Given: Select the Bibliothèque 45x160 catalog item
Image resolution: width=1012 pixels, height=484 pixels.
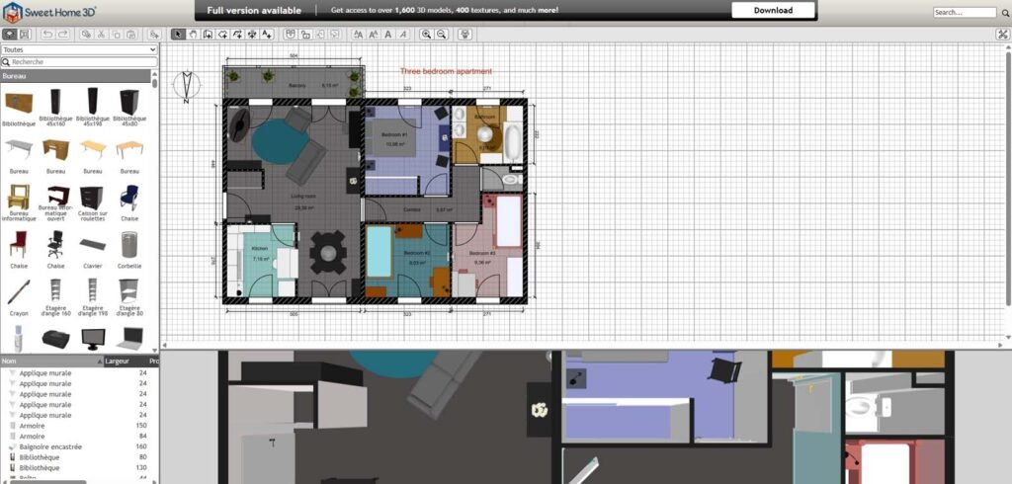Looking at the screenshot, I should [55, 107].
